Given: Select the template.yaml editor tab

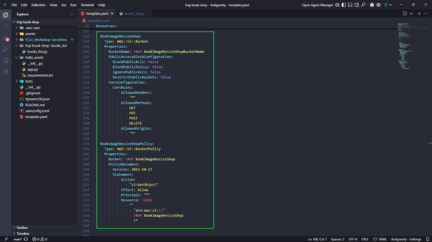Looking at the screenshot, I should [97, 13].
